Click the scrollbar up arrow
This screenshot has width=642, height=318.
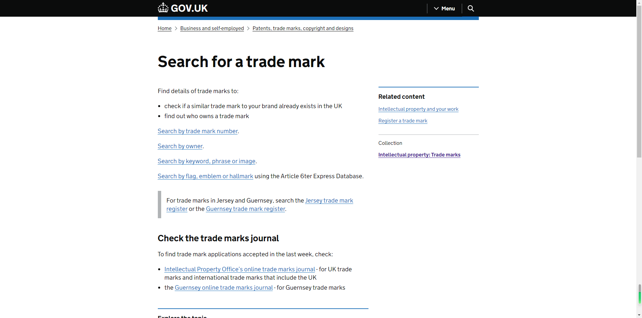pos(639,2)
